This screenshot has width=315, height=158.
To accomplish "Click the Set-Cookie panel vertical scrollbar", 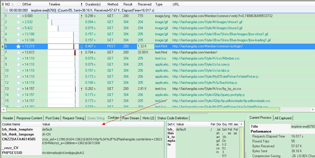I will [x=241, y=142].
